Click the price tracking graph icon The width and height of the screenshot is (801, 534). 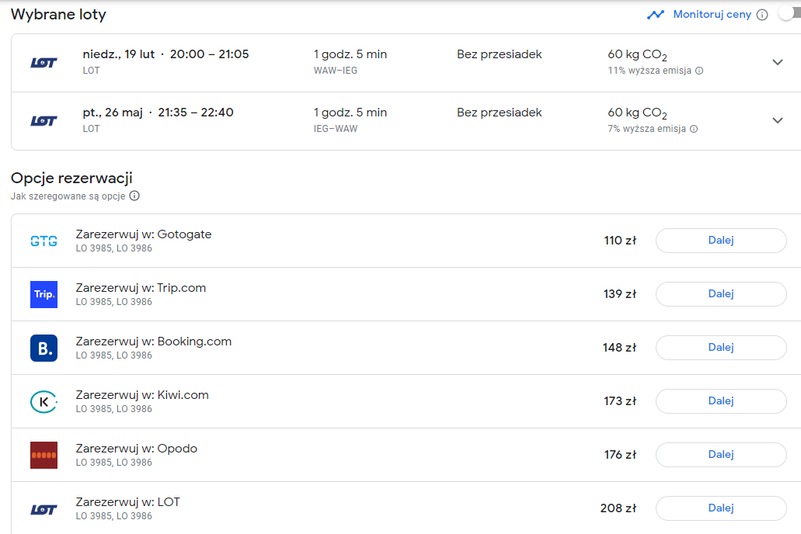[656, 15]
